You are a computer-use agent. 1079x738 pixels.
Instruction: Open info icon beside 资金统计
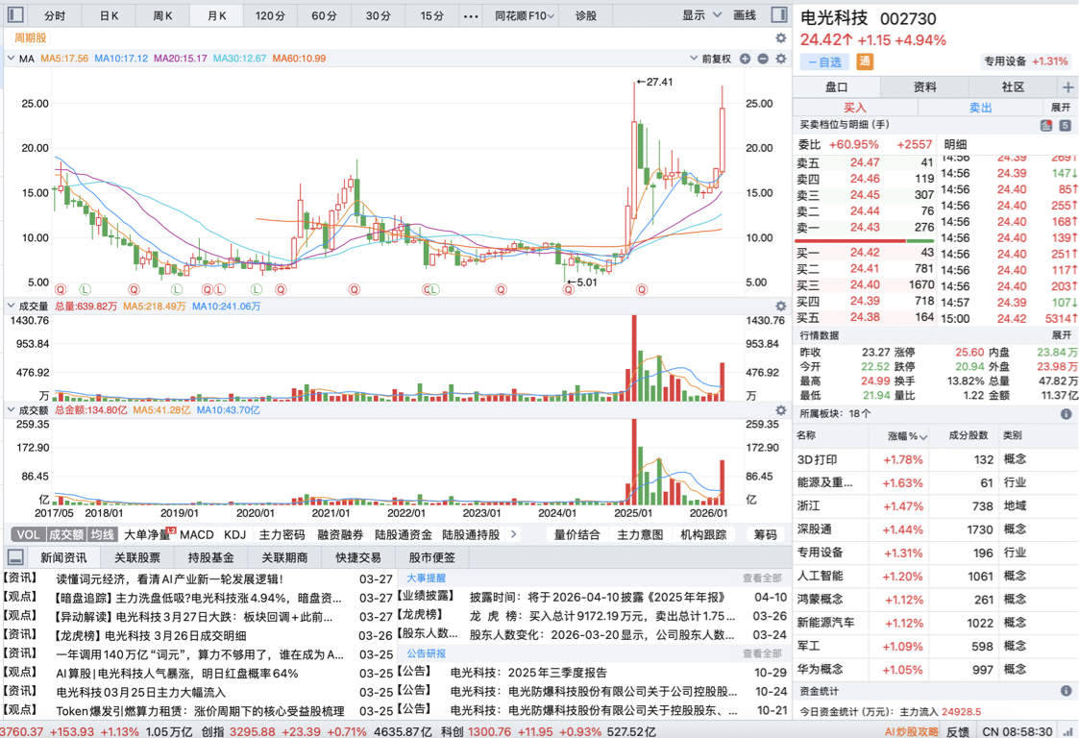coord(1066,691)
